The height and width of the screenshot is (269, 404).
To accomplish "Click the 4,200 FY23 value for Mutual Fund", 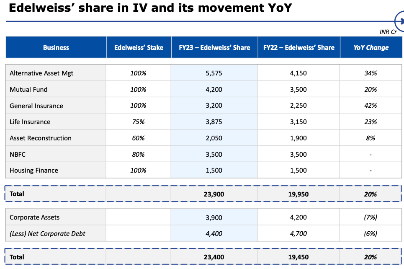I will 214,90.
